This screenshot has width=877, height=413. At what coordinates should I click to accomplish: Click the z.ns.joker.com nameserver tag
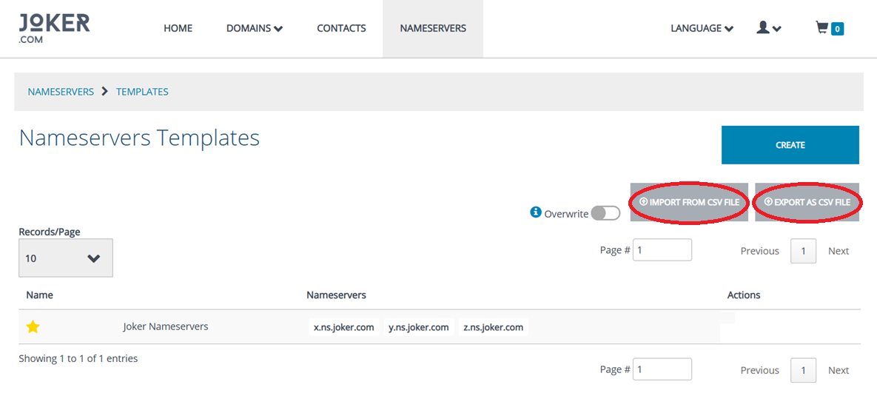tap(494, 327)
